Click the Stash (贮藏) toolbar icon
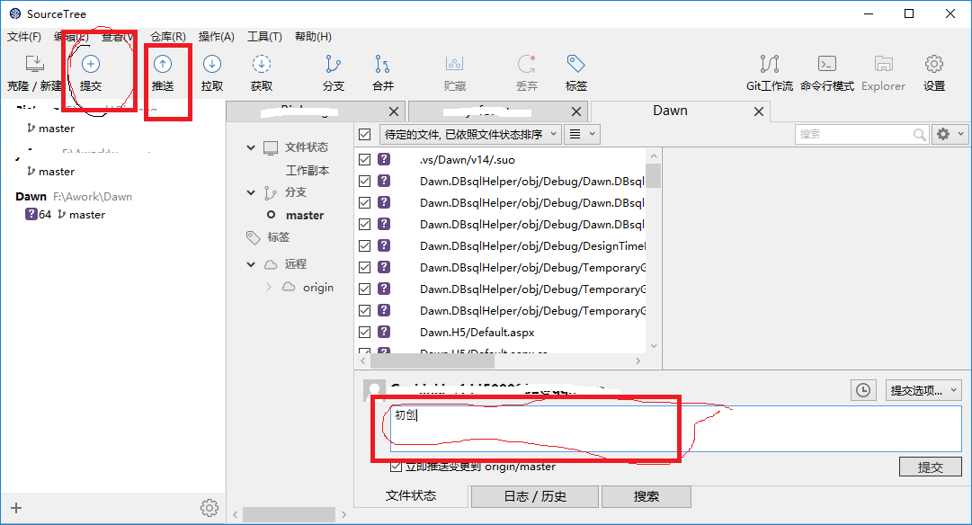Viewport: 972px width, 525px height. click(454, 64)
